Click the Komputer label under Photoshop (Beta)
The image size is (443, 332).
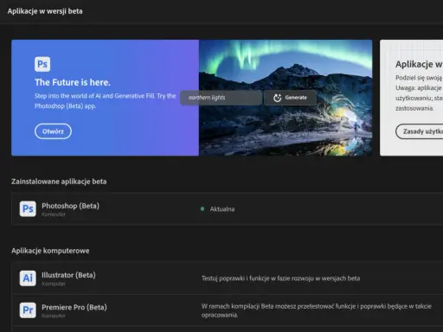click(54, 214)
